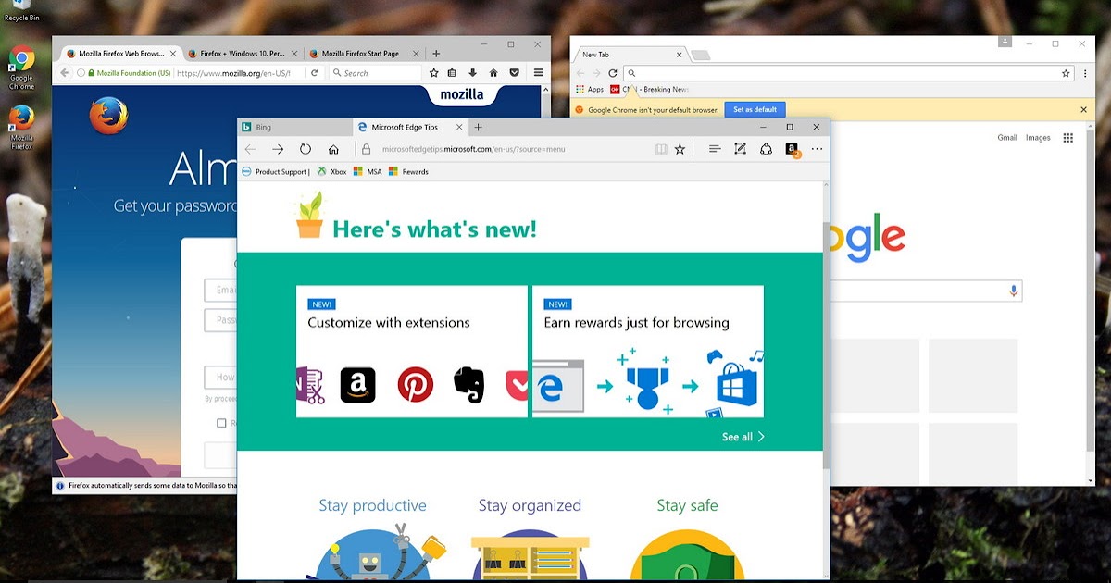Open Images link in Chrome
Image resolution: width=1111 pixels, height=583 pixels.
(1038, 138)
